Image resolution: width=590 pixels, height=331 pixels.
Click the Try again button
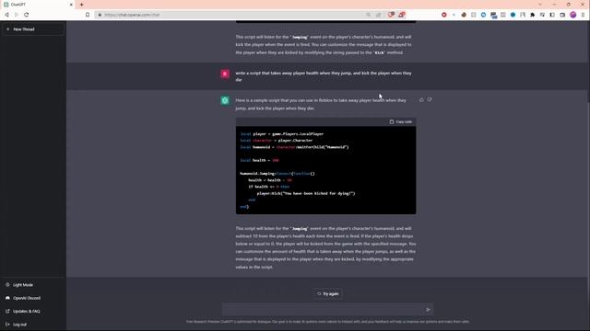pos(328,294)
